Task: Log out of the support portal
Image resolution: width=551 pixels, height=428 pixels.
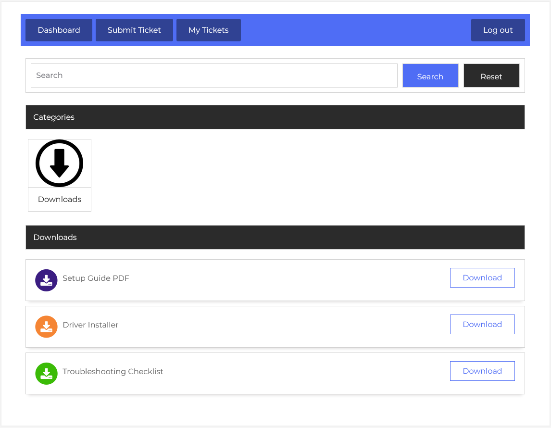Action: [498, 30]
